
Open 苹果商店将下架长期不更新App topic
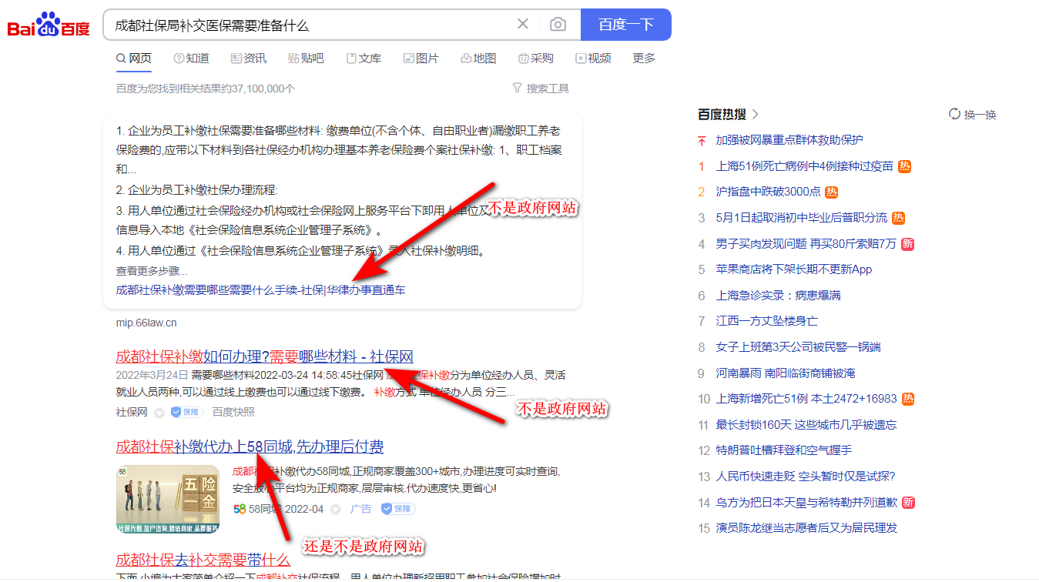794,269
